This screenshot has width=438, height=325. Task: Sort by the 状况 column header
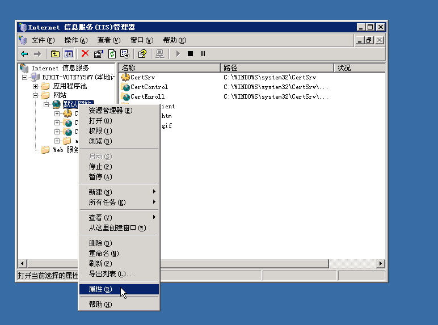(x=360, y=68)
